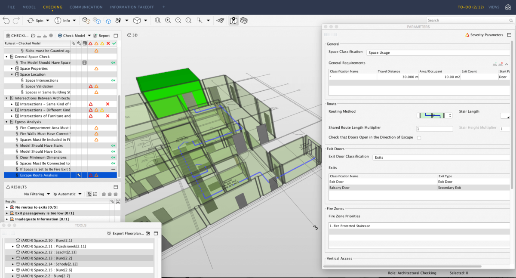Open the Information Takeoff tab
This screenshot has width=516, height=278.
coord(132,7)
